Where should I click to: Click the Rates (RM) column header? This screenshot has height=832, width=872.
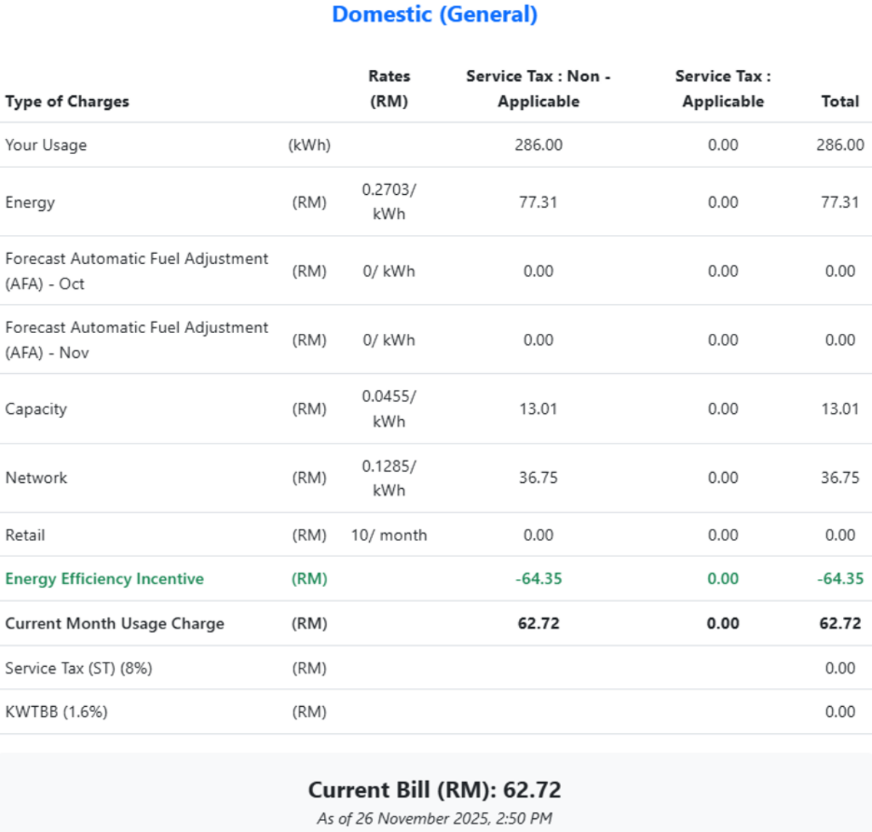coord(389,89)
